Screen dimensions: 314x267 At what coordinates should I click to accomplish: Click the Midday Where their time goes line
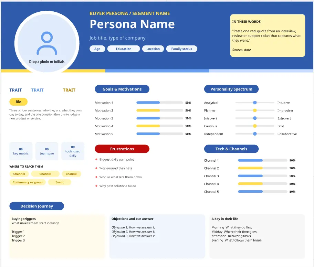click(234, 232)
